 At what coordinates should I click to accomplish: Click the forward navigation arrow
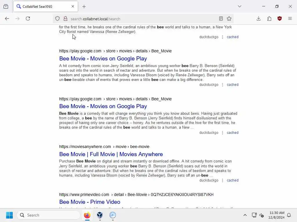[x=17, y=18]
